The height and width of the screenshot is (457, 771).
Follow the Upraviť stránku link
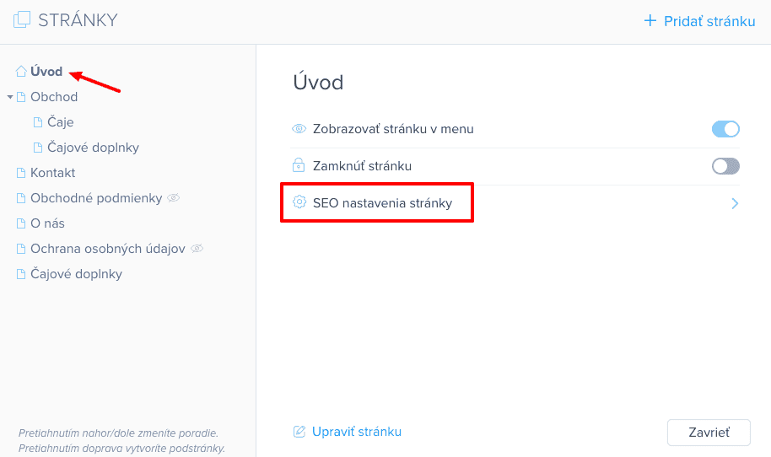point(357,432)
